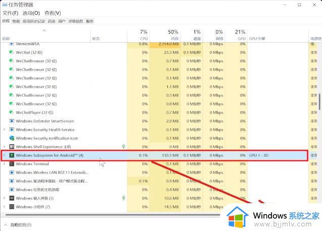This screenshot has width=322, height=231.
Task: Open the 查看(V) menu
Action: click(x=53, y=13)
